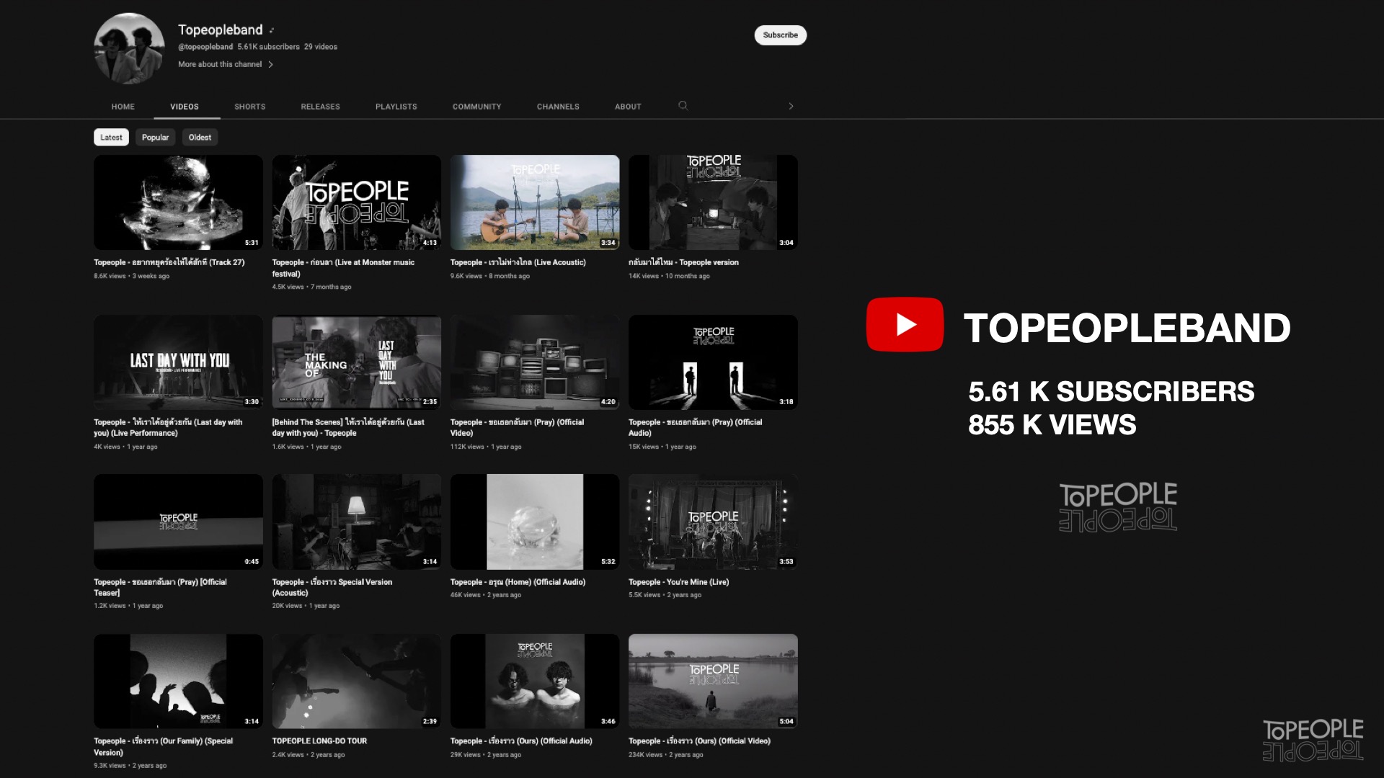Click the '5.61K subscribers' text
Screen dimensions: 1384x778
point(268,47)
